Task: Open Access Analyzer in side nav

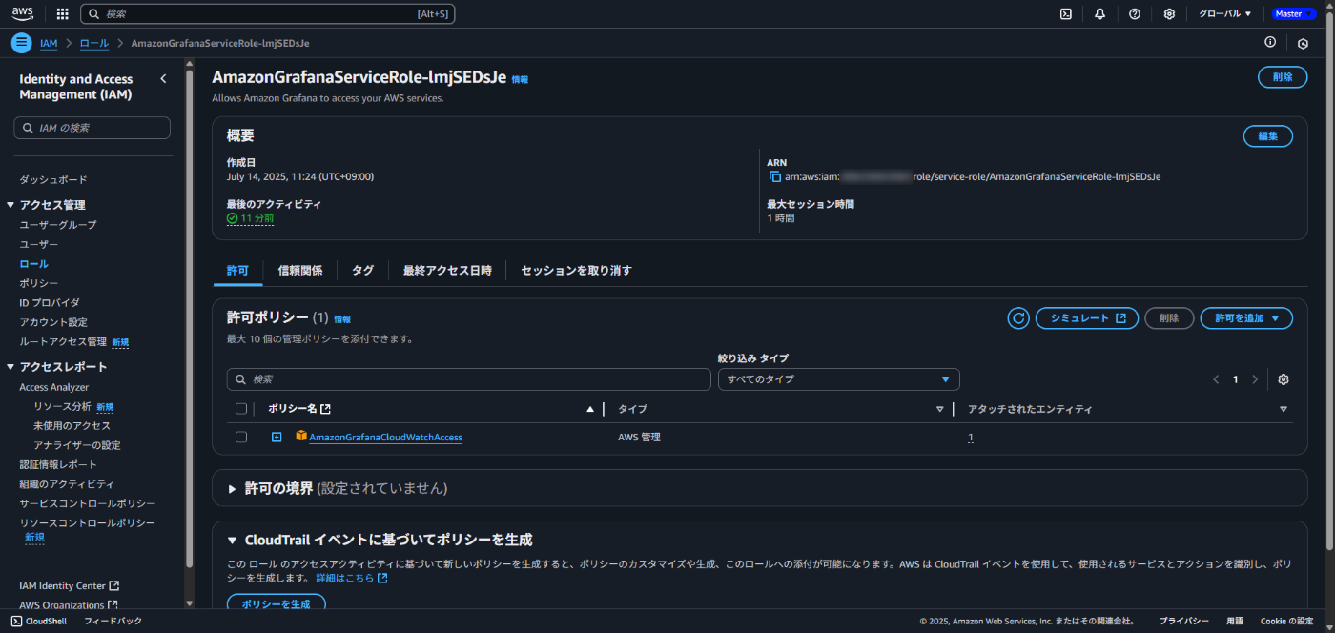Action: [x=54, y=387]
